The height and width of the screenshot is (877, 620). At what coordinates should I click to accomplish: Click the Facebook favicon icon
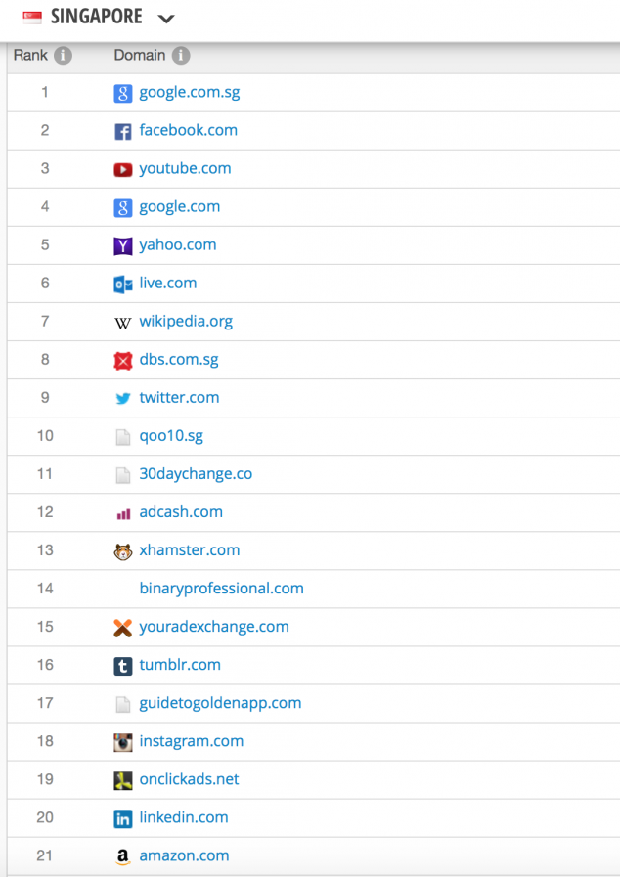click(122, 131)
